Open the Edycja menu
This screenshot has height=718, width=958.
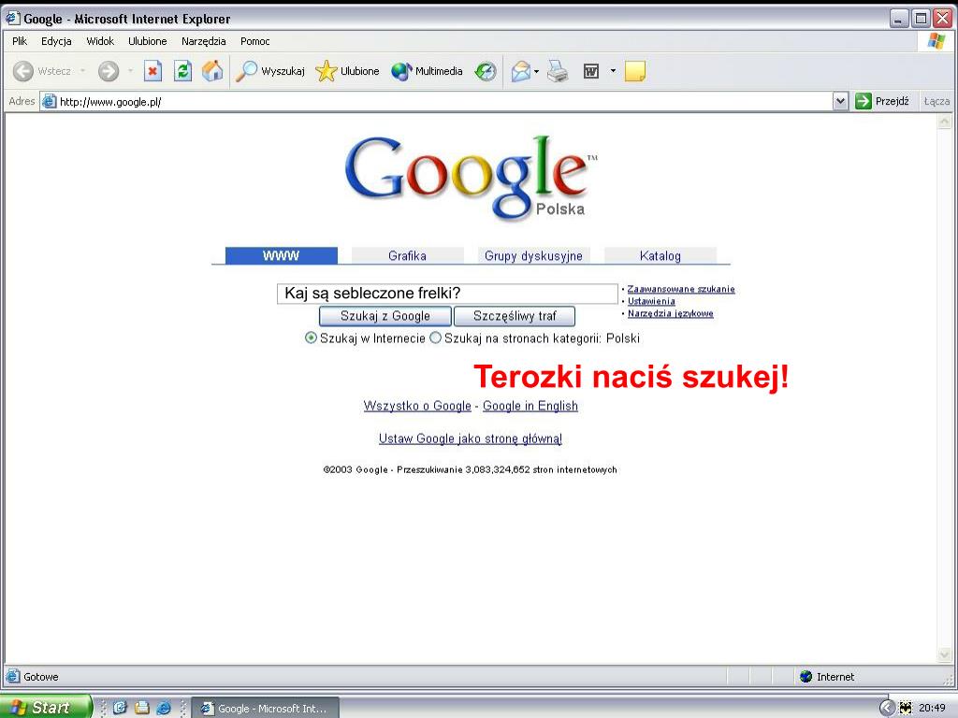56,41
